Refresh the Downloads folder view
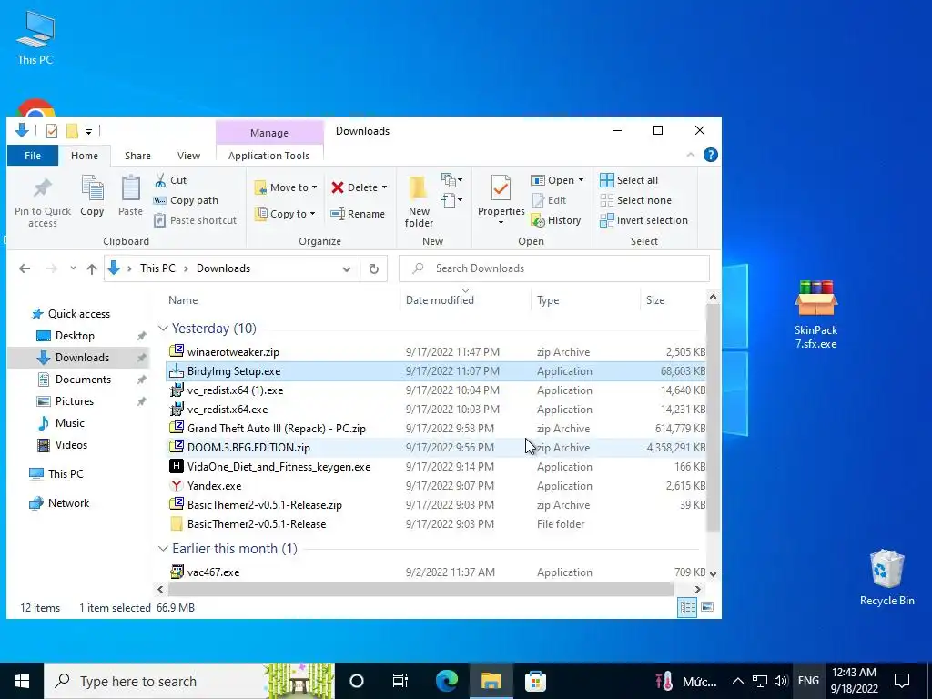Screen dimensions: 932x699 tap(374, 268)
